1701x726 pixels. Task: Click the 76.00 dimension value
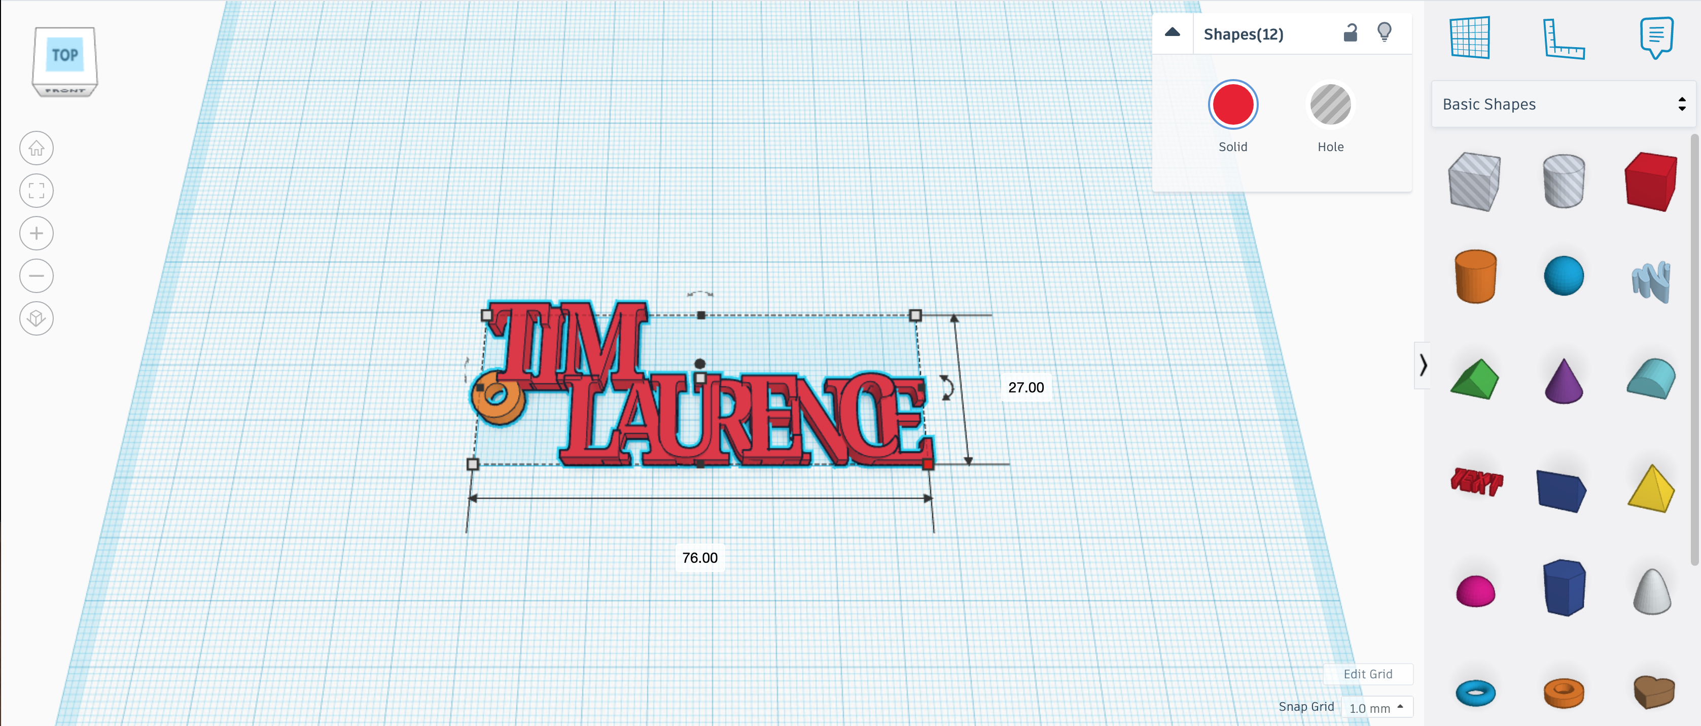pyautogui.click(x=699, y=558)
